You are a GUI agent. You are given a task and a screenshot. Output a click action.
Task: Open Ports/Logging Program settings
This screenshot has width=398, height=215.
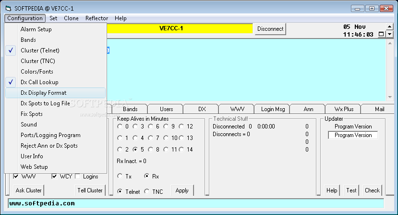55,135
